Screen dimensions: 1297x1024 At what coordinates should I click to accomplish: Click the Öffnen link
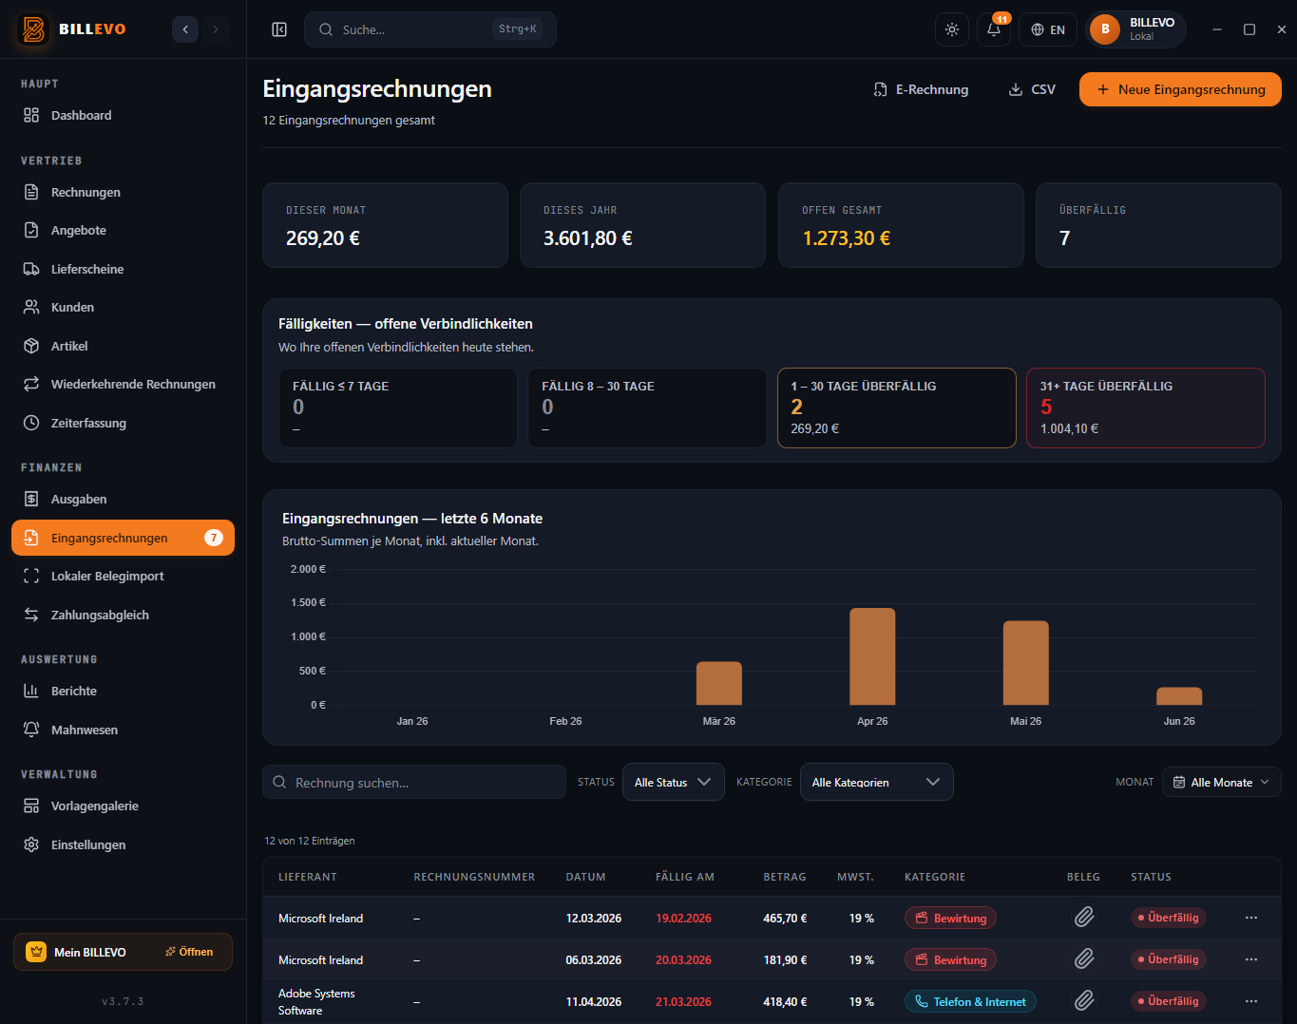point(189,952)
